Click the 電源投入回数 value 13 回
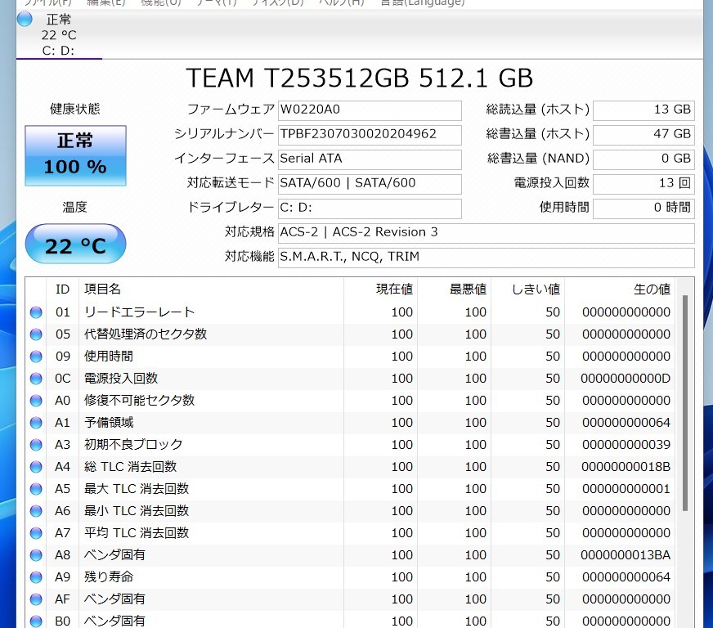The image size is (713, 628). click(x=643, y=183)
